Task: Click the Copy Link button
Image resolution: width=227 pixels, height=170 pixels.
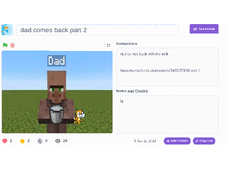Action: click(204, 141)
